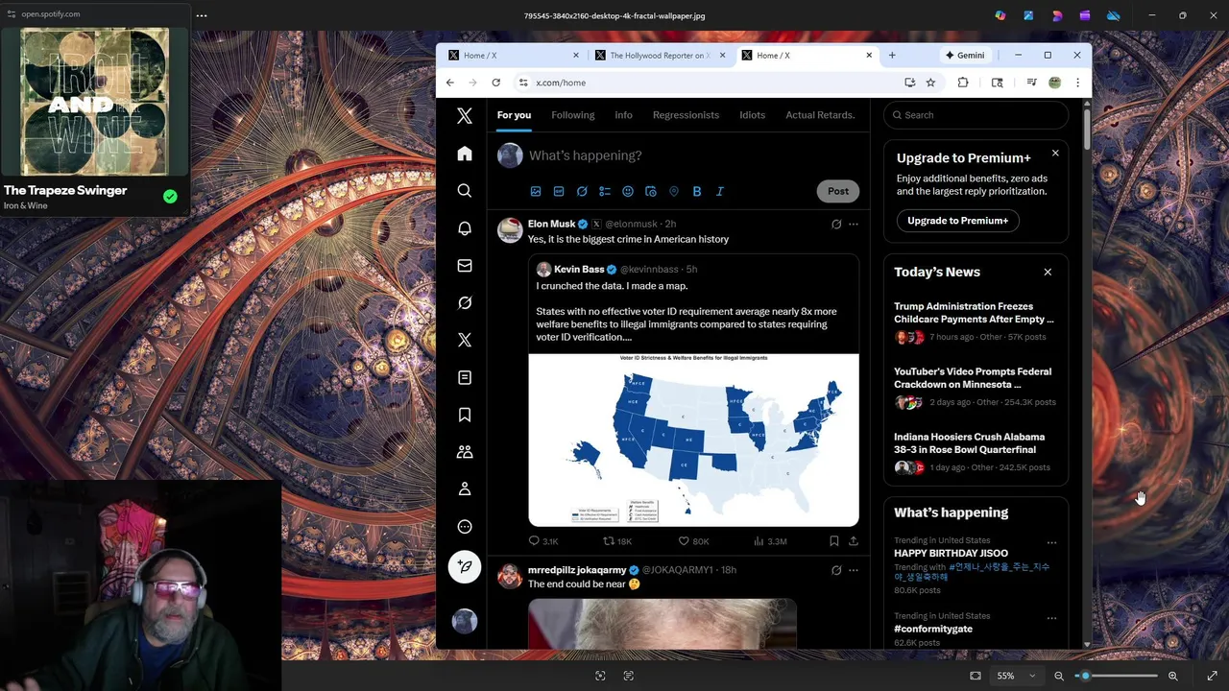Open Messages envelope icon in sidebar
1229x691 pixels.
(465, 266)
